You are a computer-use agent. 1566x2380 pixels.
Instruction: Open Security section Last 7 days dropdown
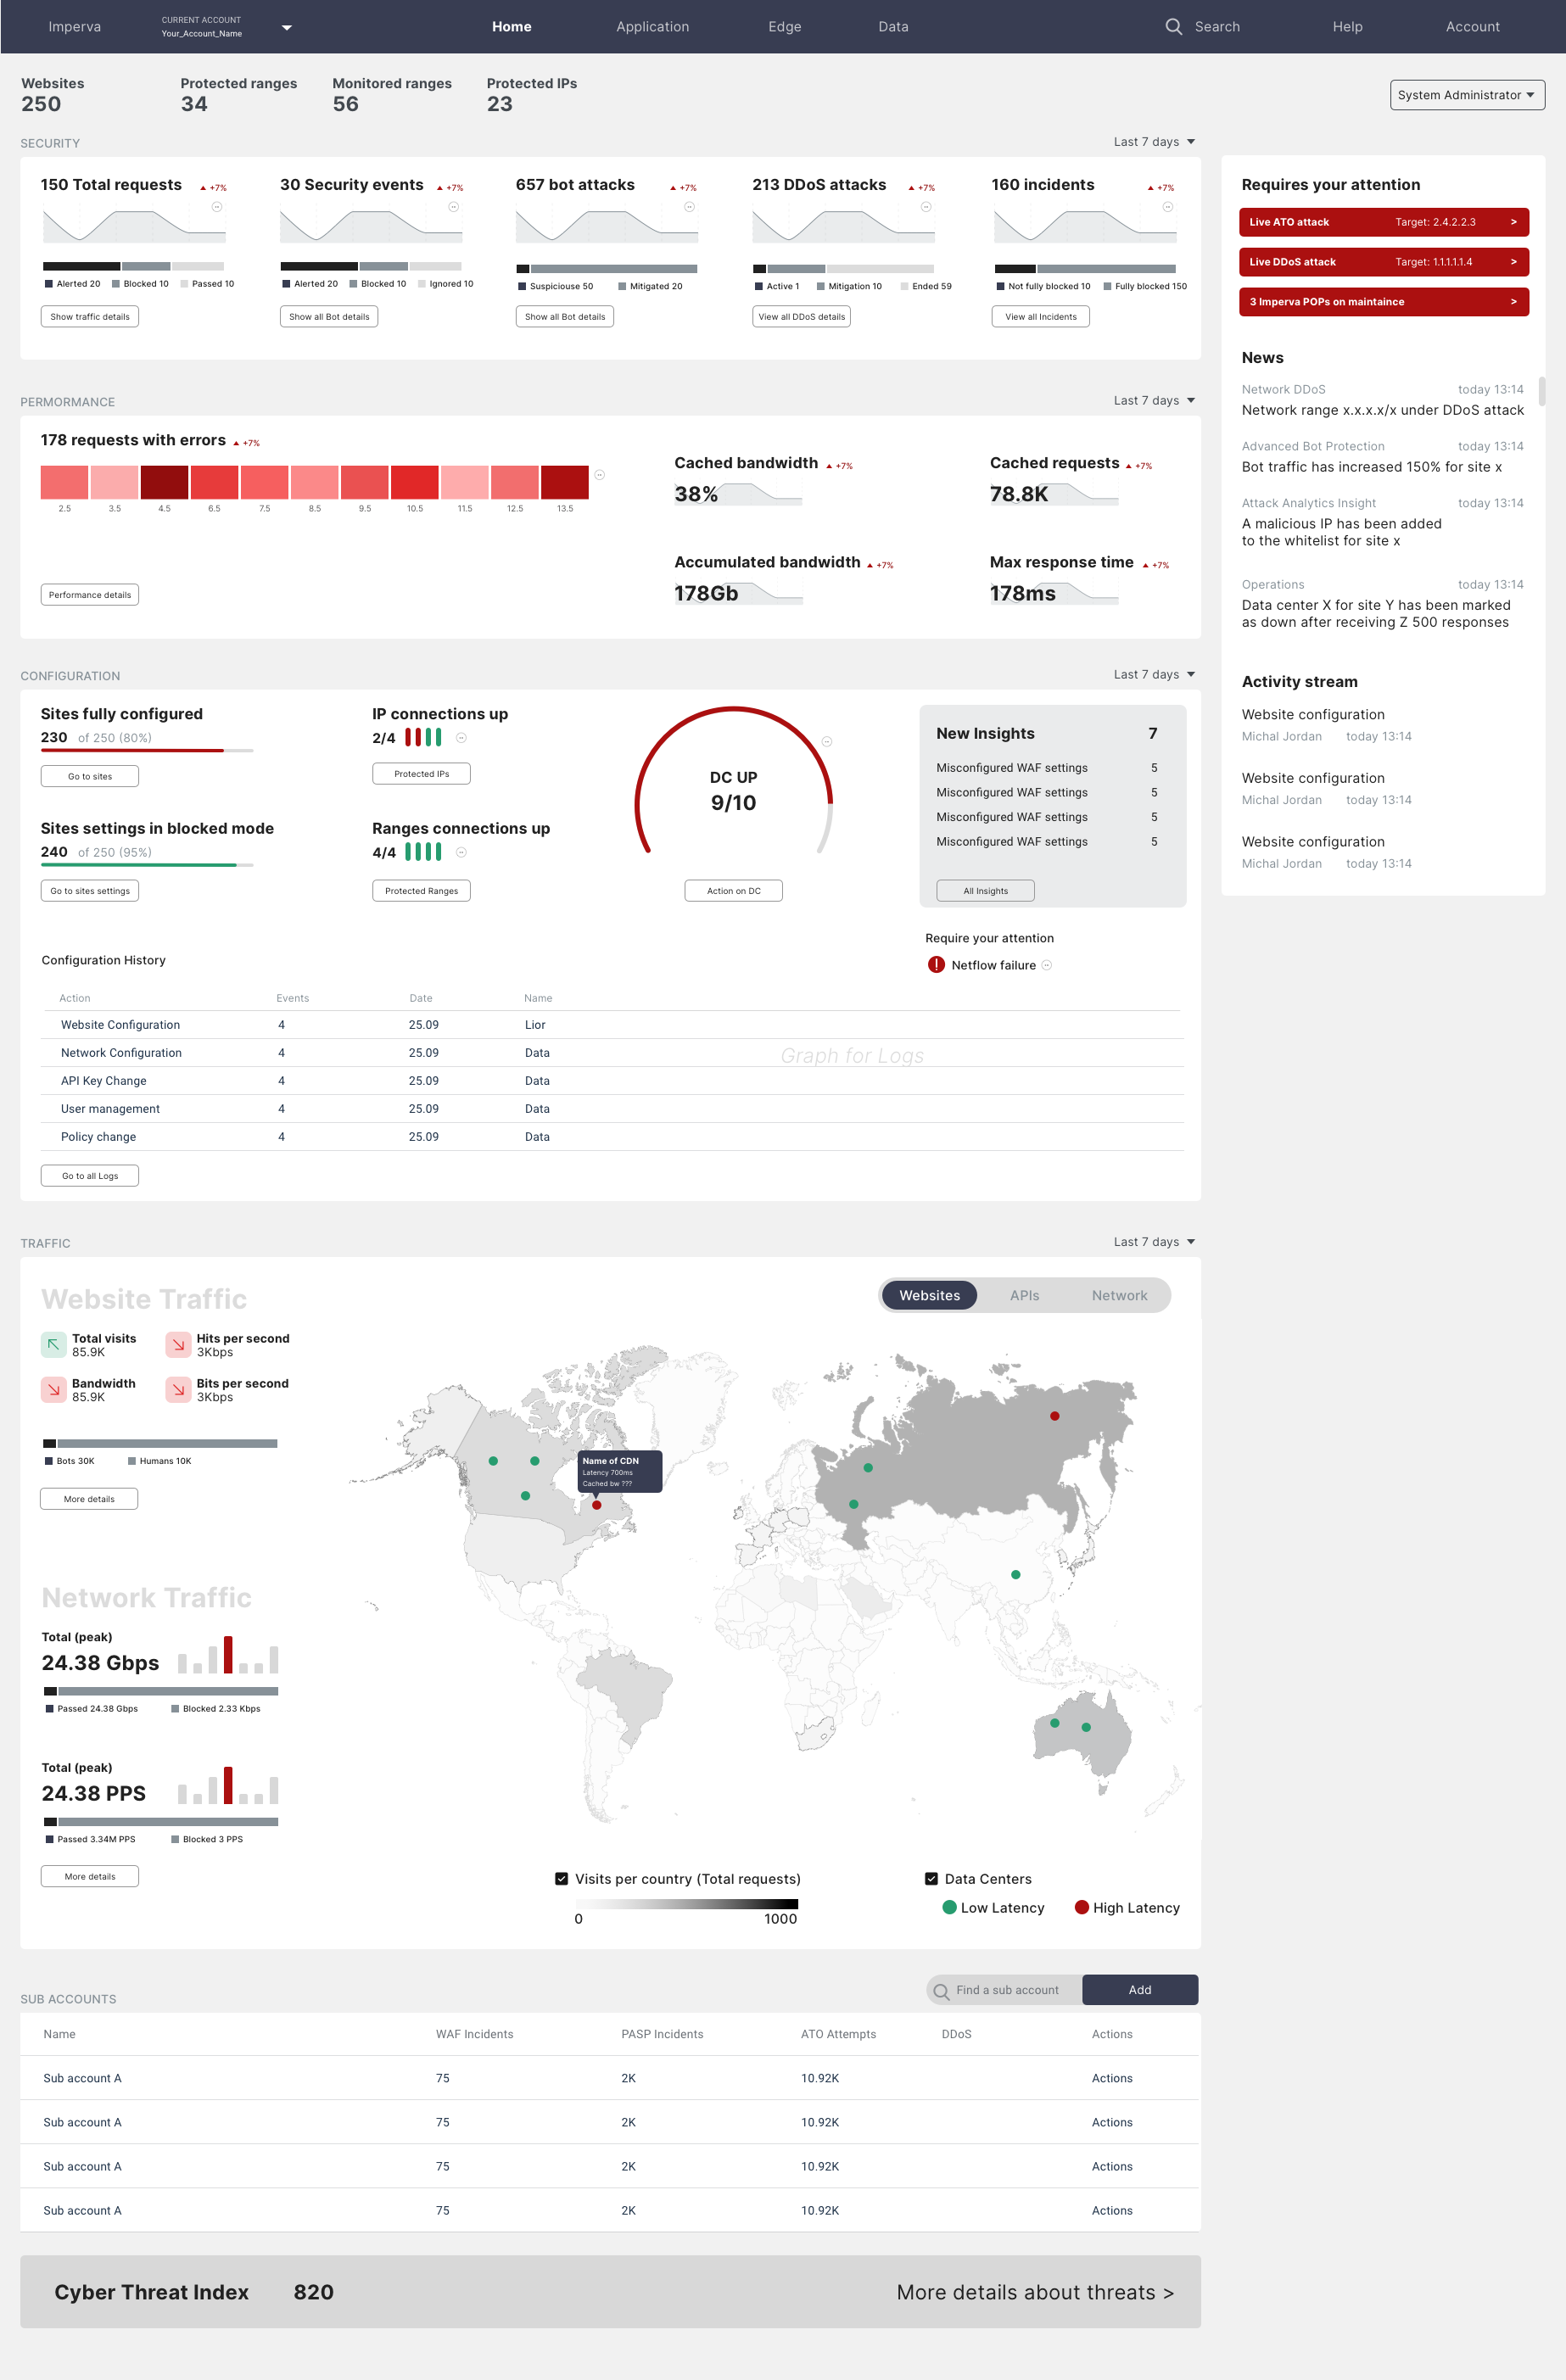pos(1154,142)
